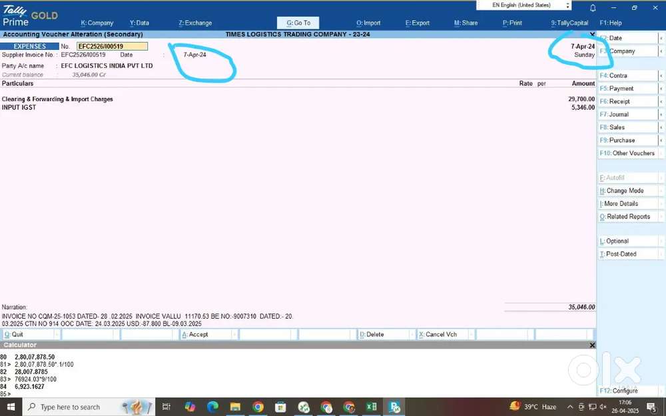Click the voucher number input field
The height and width of the screenshot is (416, 666).
pos(112,47)
